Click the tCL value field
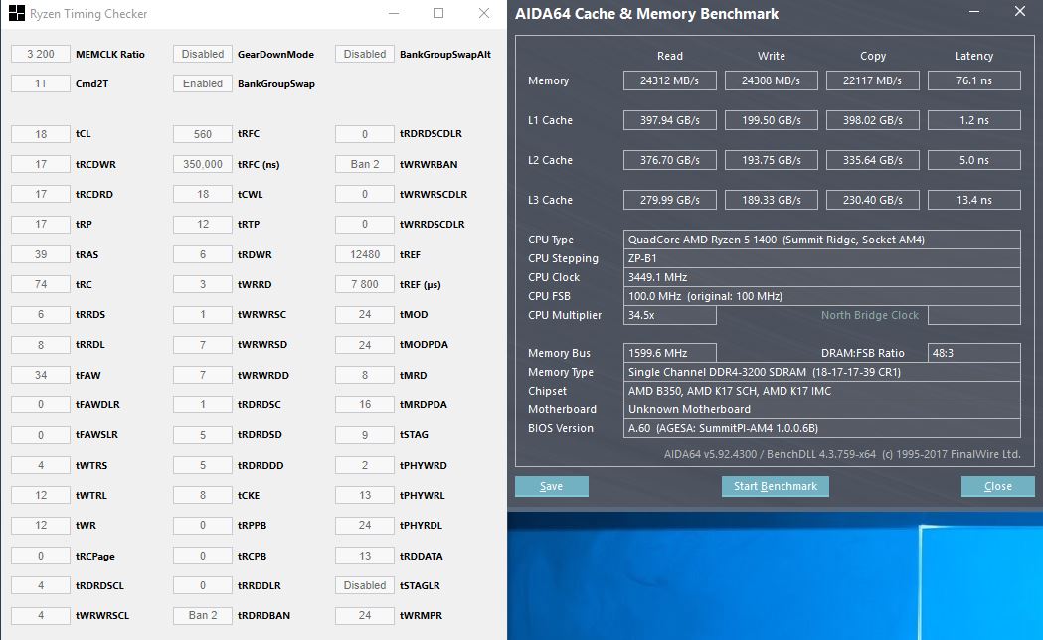The image size is (1043, 640). [x=41, y=134]
